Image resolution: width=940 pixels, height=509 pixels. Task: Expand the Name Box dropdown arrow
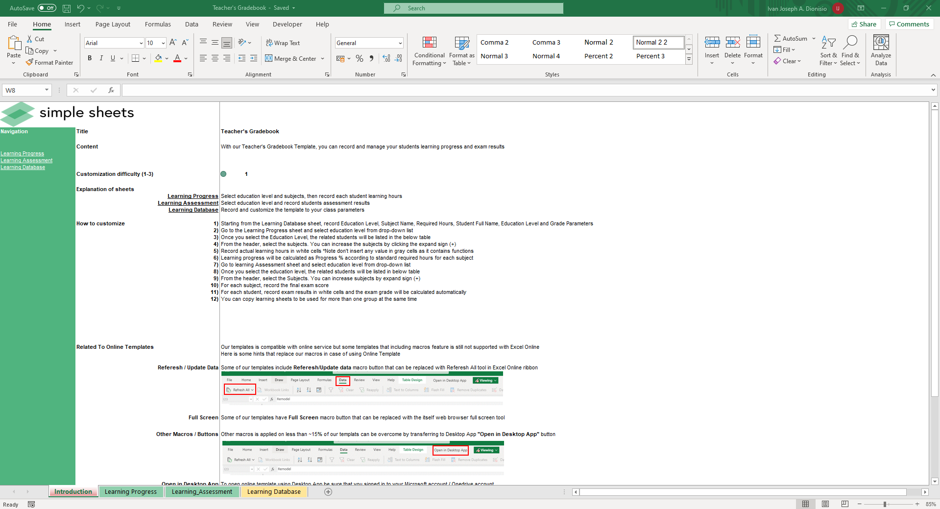47,90
